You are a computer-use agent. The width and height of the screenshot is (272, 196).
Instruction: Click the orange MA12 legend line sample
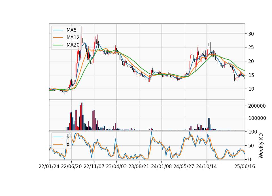tap(58, 37)
